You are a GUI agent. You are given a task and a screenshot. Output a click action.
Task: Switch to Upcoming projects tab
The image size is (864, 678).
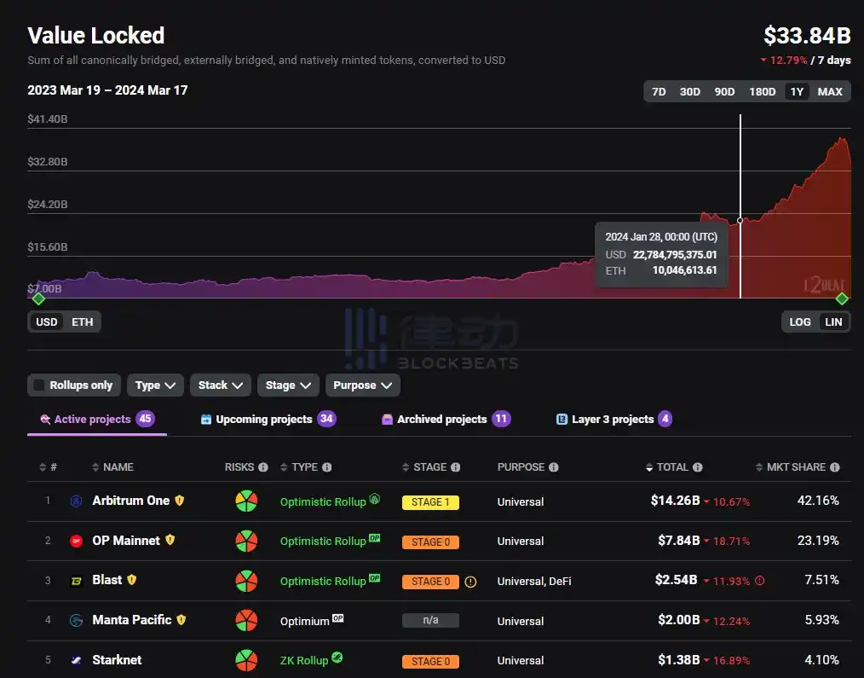point(263,420)
